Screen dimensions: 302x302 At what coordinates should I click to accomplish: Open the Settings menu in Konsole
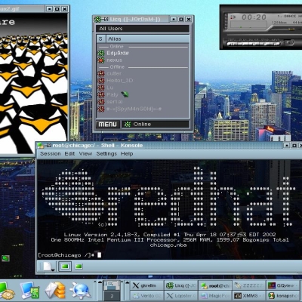pos(106,153)
